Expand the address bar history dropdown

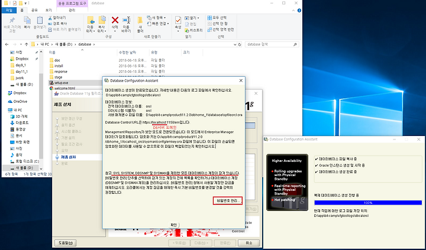[235, 44]
